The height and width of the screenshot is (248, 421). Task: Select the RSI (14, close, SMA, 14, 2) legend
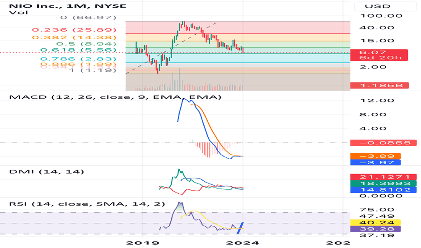(87, 204)
